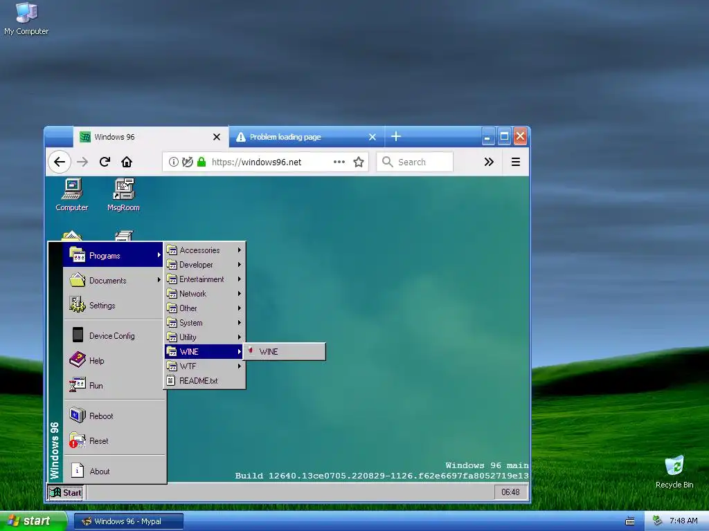Open the Recycle Bin on XP desktop
The width and height of the screenshot is (709, 531).
[x=674, y=472]
